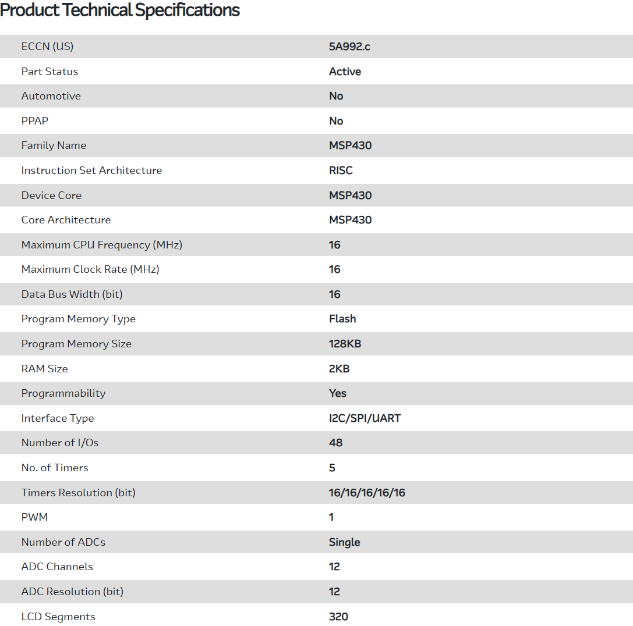Click the Product Technical Specifications heading
The width and height of the screenshot is (633, 626).
pos(120,10)
